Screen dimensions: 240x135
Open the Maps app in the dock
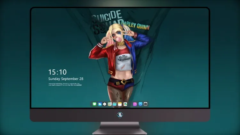coord(110,104)
